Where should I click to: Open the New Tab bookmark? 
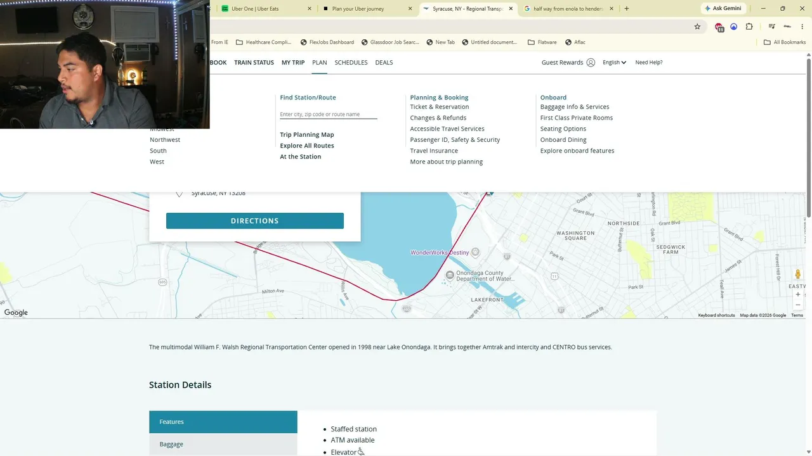click(440, 42)
